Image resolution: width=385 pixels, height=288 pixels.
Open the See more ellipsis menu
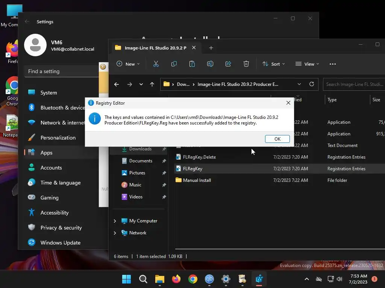point(332,64)
